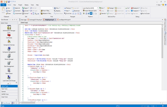The height and width of the screenshot is (107, 167).
Task: Click the Replace button
Action: point(57,11)
